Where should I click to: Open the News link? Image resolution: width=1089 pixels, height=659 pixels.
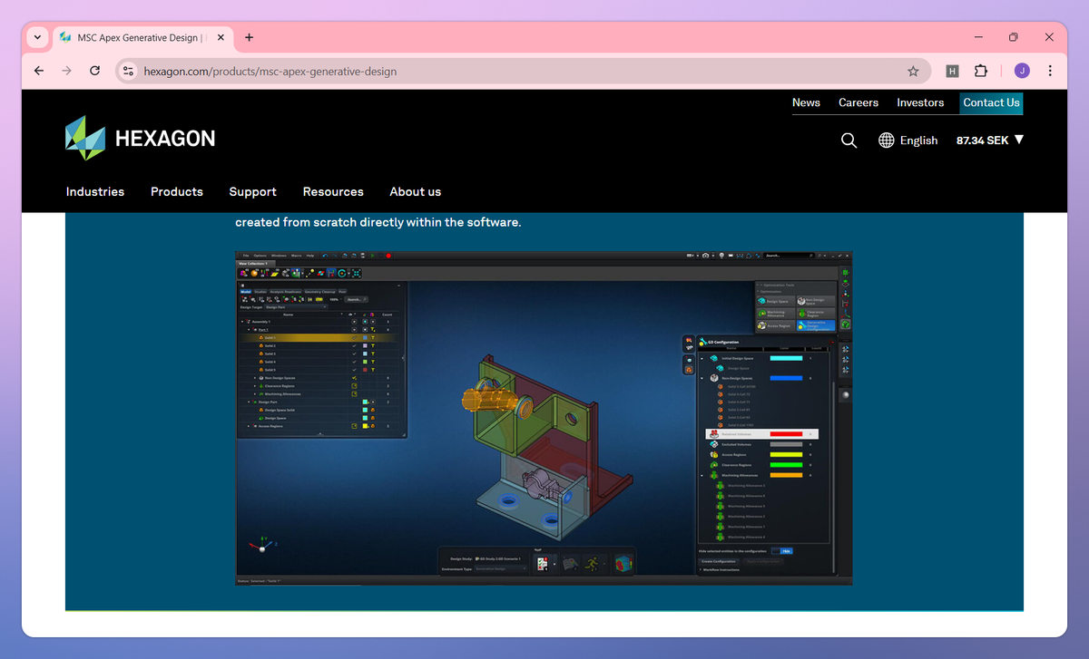(x=806, y=102)
